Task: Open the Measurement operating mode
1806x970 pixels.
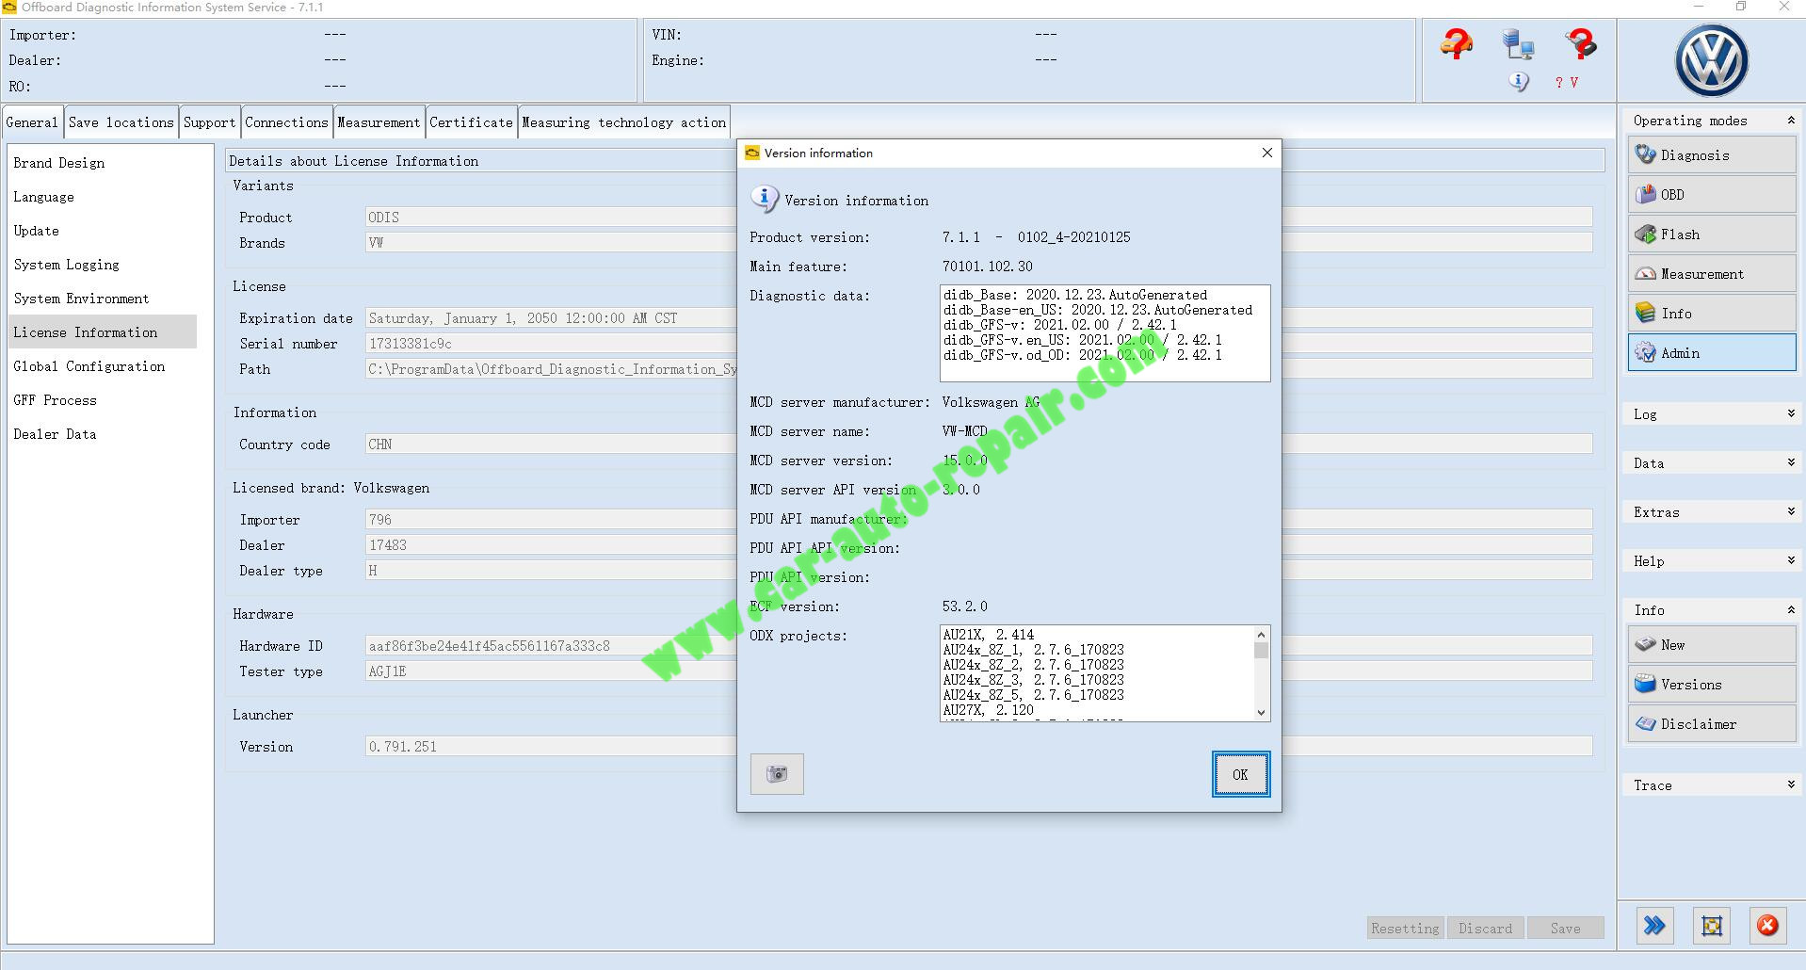Action: pos(1711,274)
